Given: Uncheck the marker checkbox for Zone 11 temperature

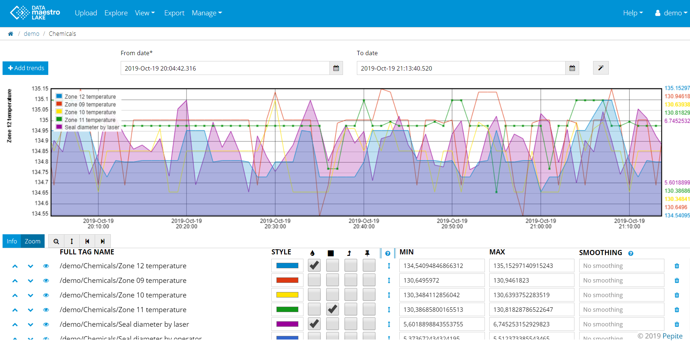Looking at the screenshot, I should [x=332, y=309].
